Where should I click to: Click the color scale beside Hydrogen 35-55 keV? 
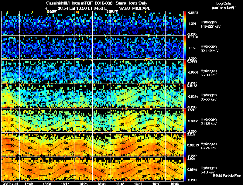185,96
